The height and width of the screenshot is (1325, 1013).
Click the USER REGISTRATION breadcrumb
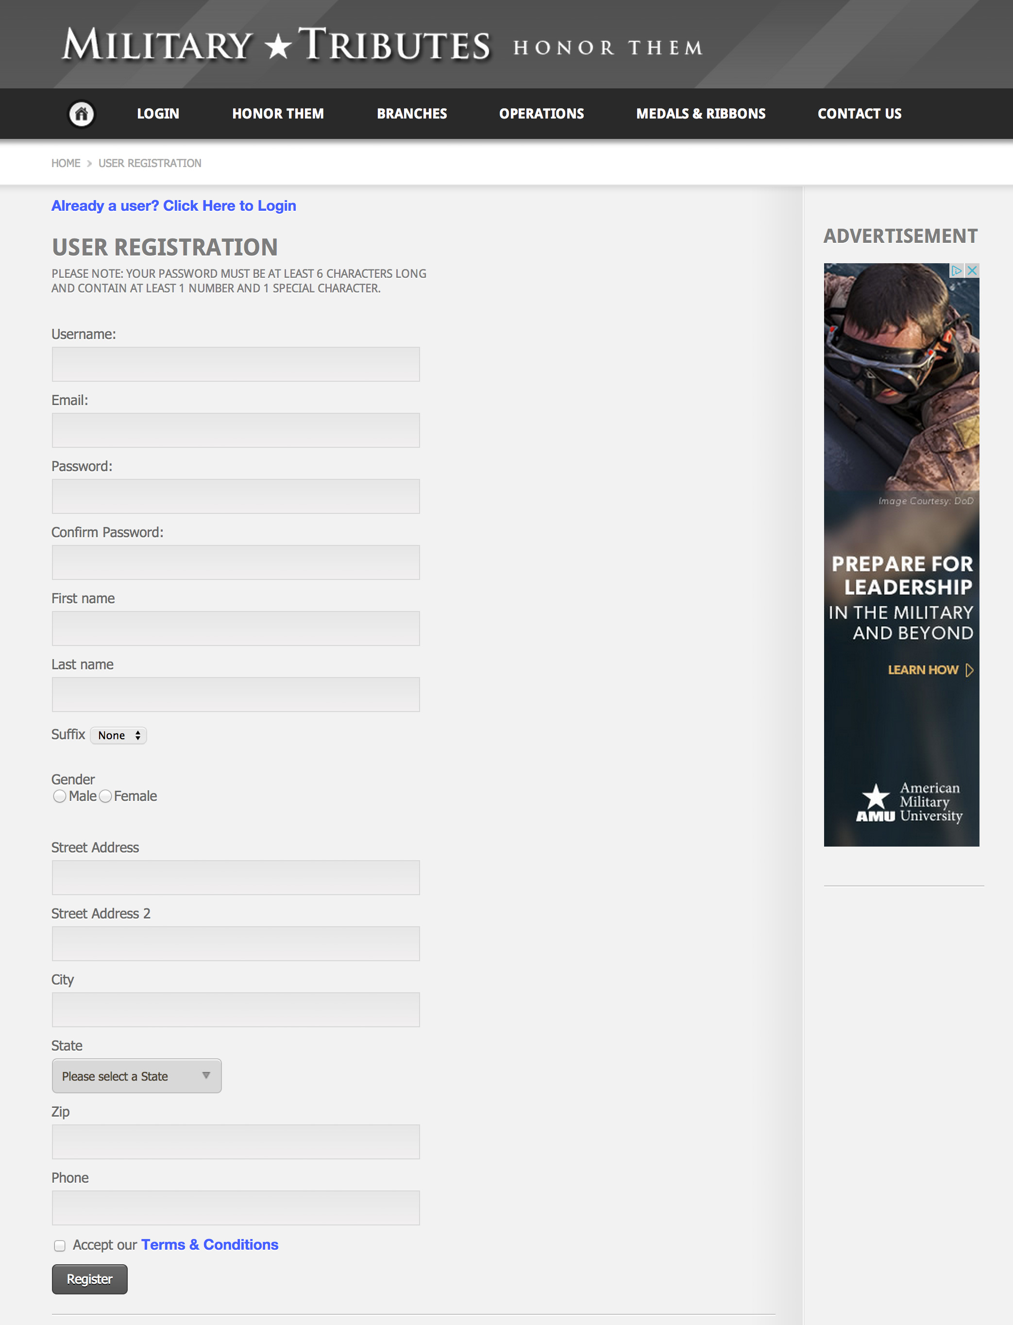(150, 163)
